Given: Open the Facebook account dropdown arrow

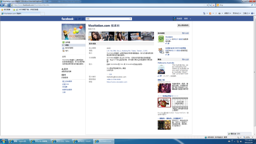Looking at the screenshot, I should click(190, 19).
